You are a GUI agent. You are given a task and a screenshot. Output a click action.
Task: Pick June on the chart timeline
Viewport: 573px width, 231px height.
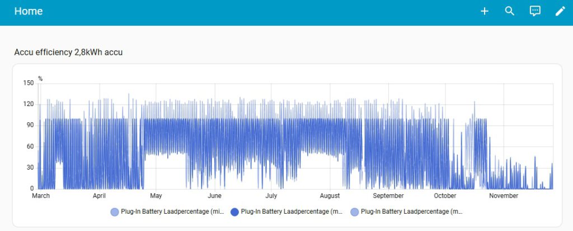pos(214,196)
